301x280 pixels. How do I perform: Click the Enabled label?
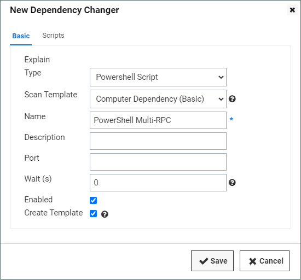[38, 200]
